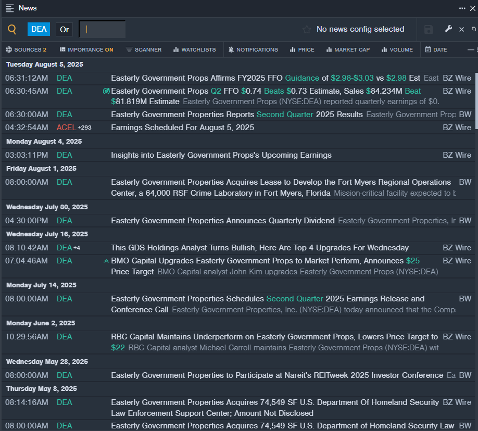Close the News panel

473,8
